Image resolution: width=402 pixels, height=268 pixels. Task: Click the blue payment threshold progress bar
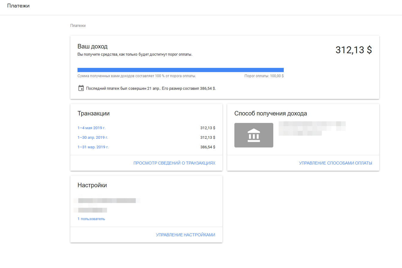tap(180, 70)
